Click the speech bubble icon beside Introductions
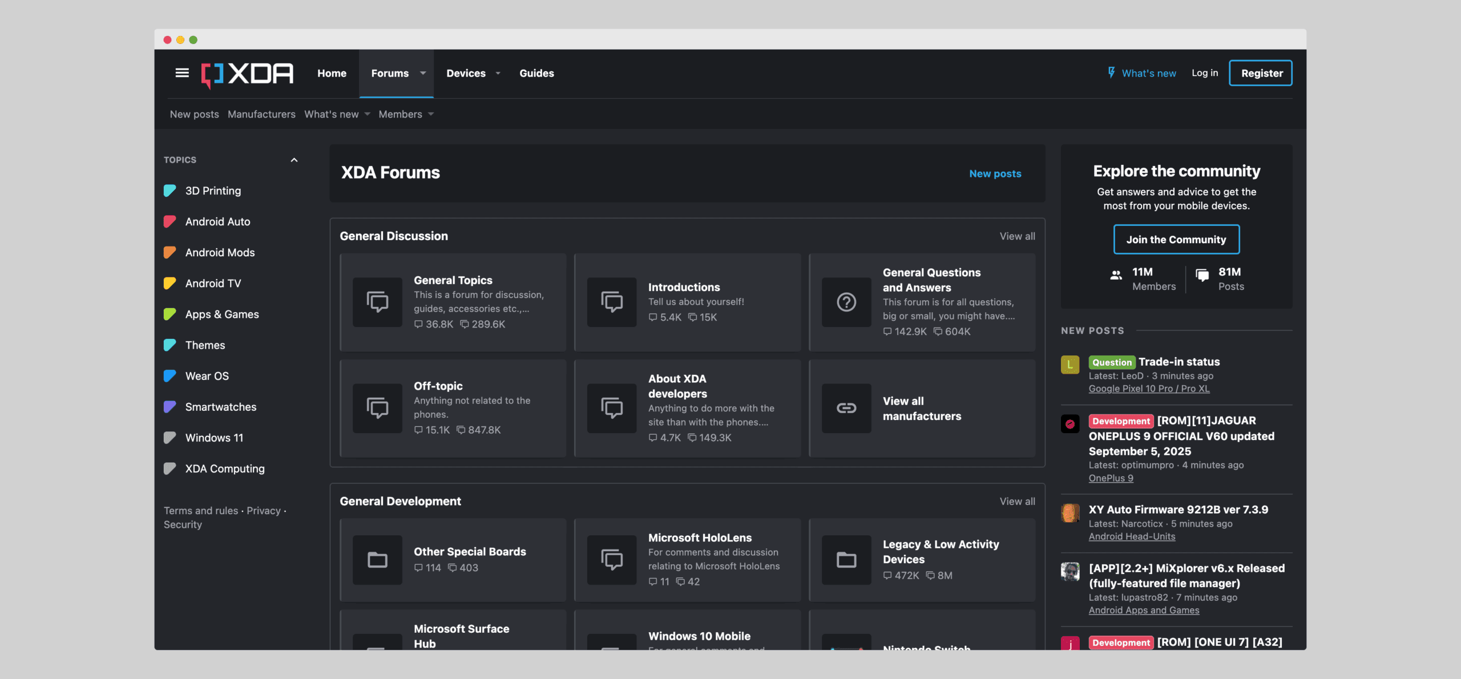 [612, 302]
